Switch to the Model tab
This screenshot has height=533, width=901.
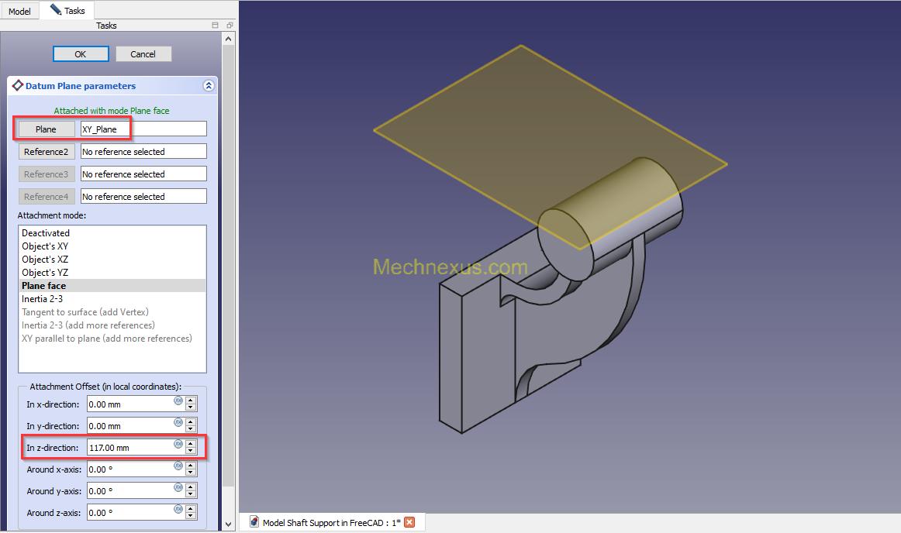pyautogui.click(x=19, y=11)
